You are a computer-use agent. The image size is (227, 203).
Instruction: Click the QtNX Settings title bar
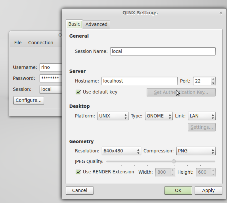[140, 13]
